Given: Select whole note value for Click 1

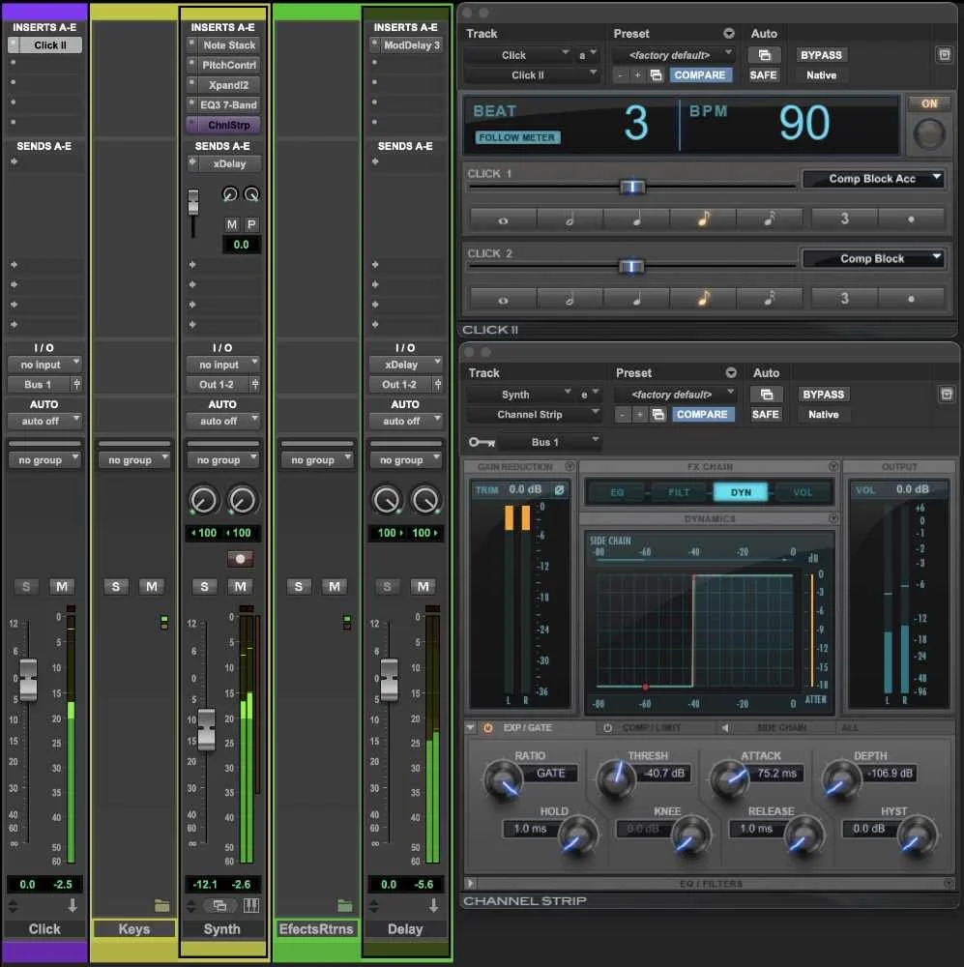Looking at the screenshot, I should 504,219.
